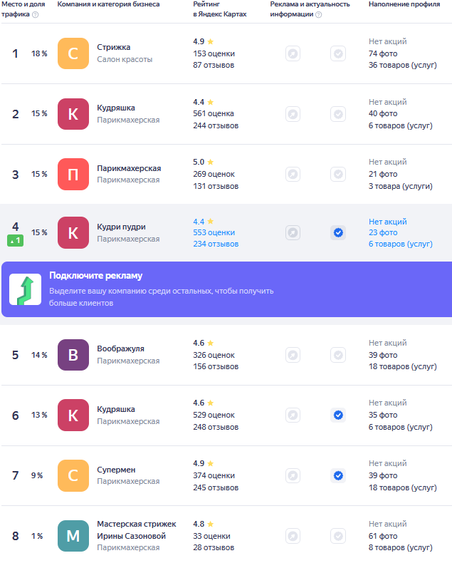The width and height of the screenshot is (452, 563).
Task: Click the green position change badge for Кудри пудри
Action: 16,241
